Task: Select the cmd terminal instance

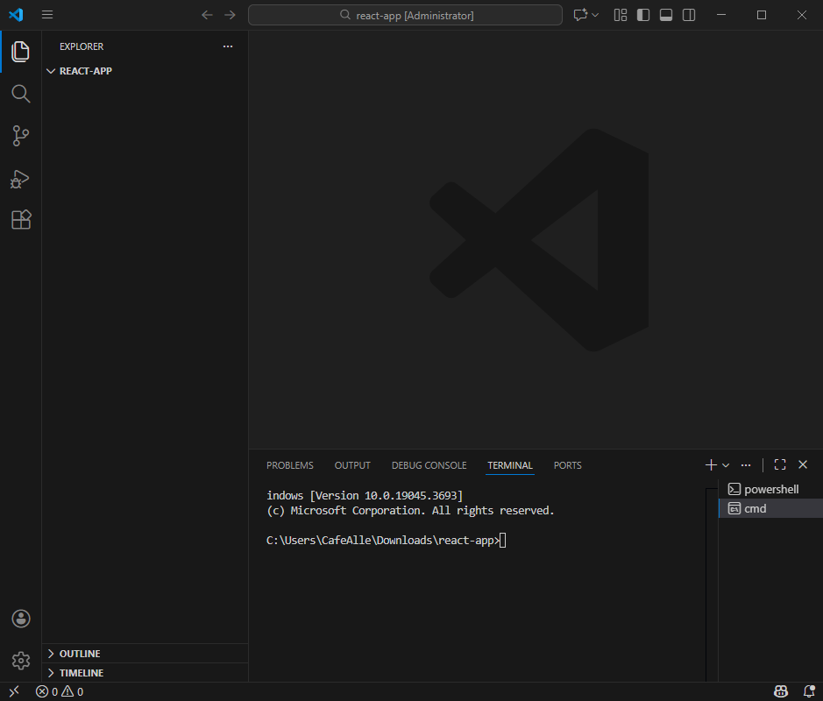Action: coord(770,508)
